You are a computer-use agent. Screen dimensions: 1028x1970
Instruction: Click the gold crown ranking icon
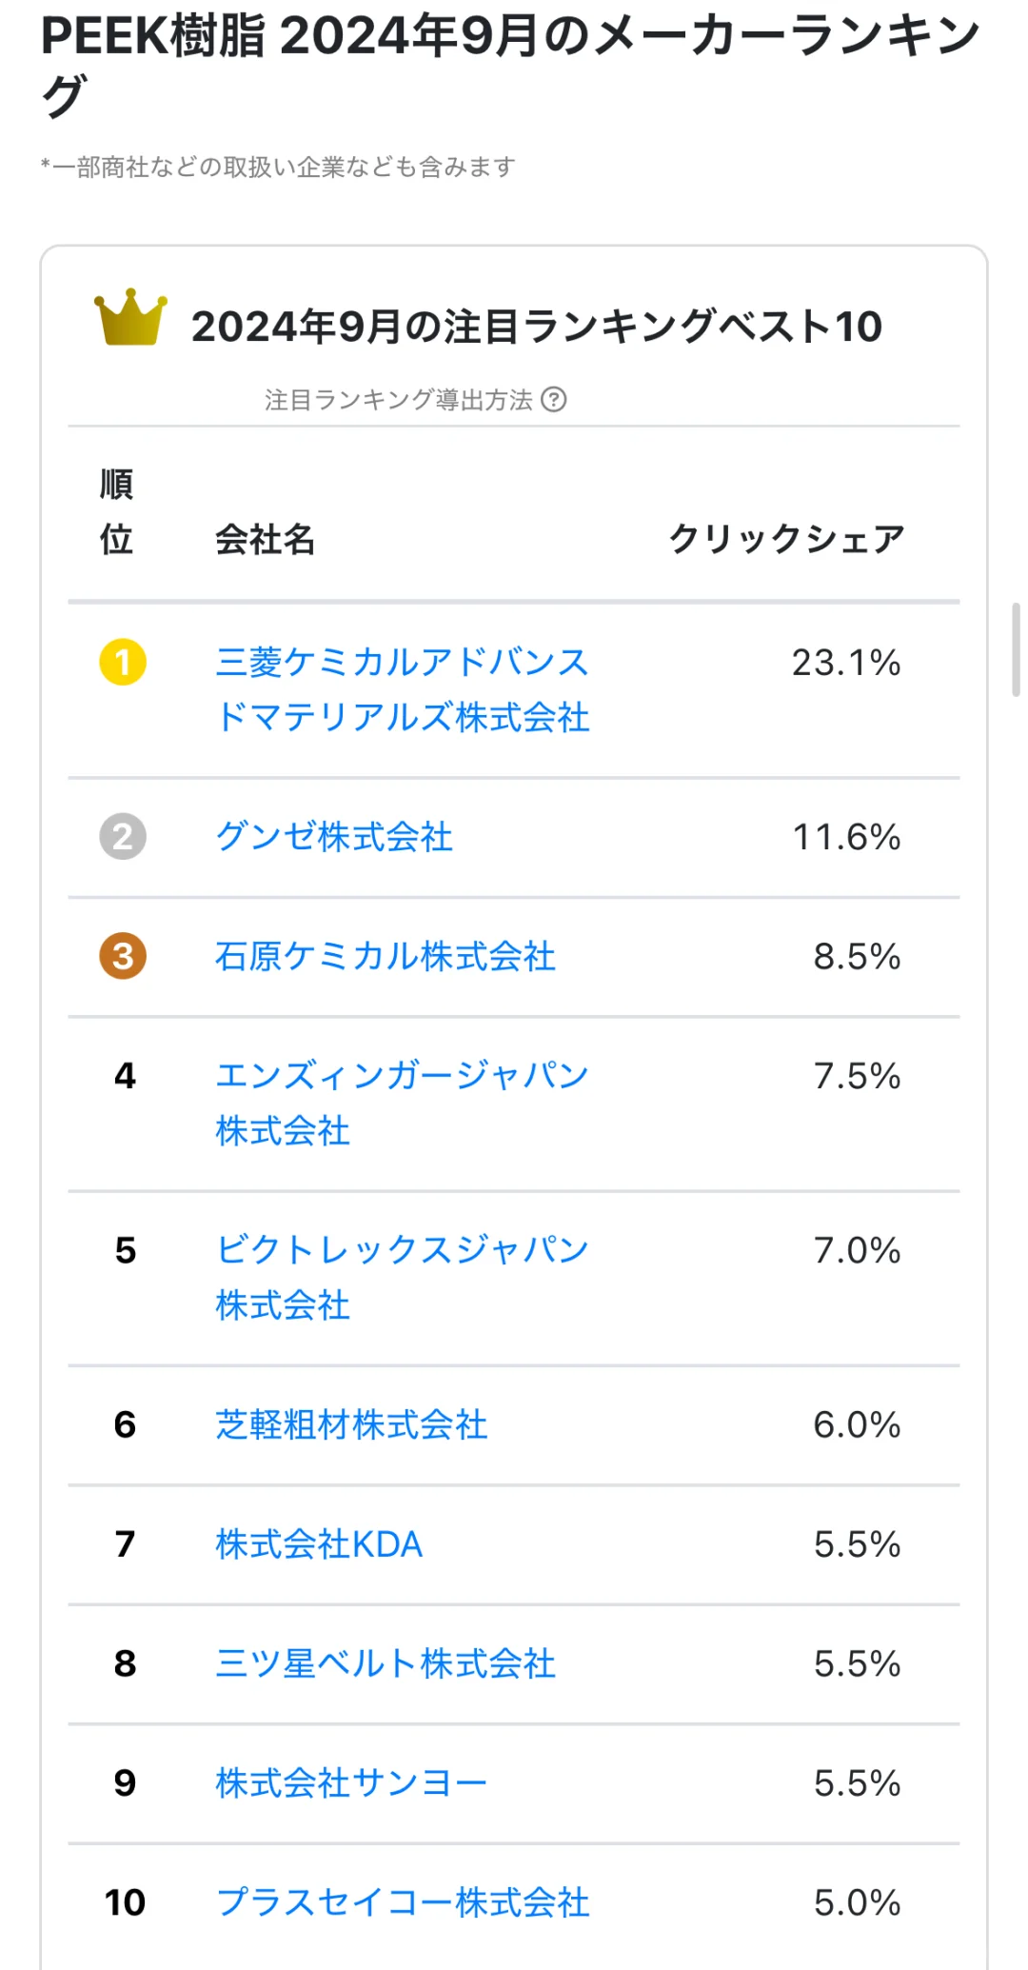(x=130, y=317)
